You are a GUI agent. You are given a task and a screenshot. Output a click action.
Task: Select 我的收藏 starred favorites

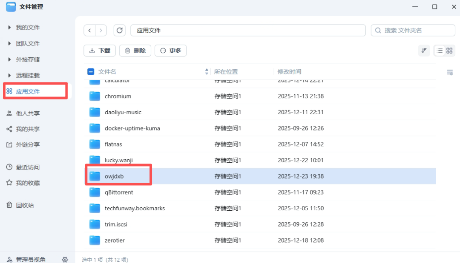click(27, 183)
